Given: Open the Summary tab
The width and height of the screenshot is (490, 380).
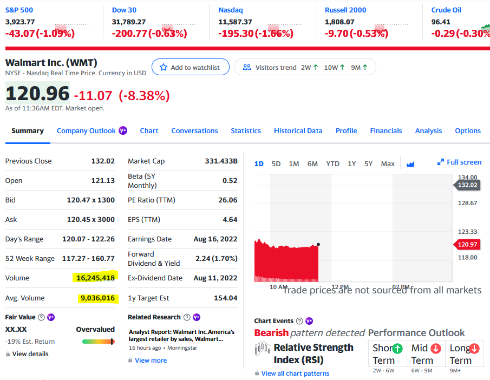Looking at the screenshot, I should pyautogui.click(x=28, y=130).
